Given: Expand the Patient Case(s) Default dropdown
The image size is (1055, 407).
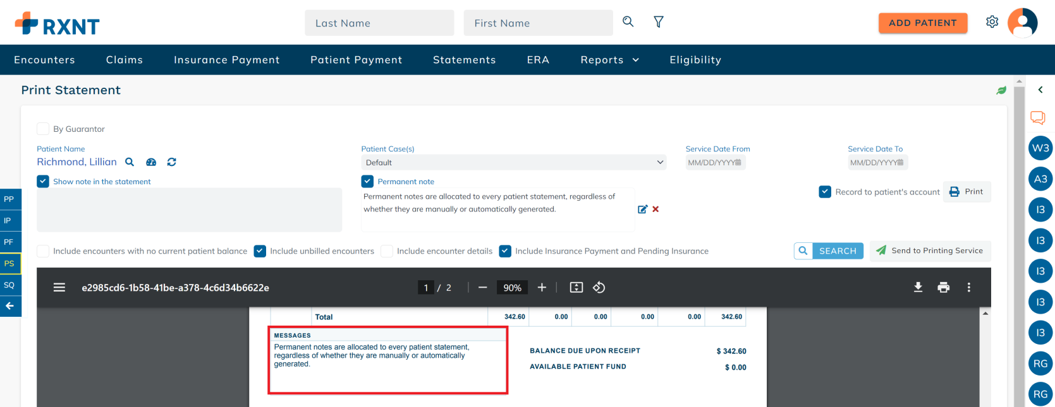Looking at the screenshot, I should tap(513, 163).
